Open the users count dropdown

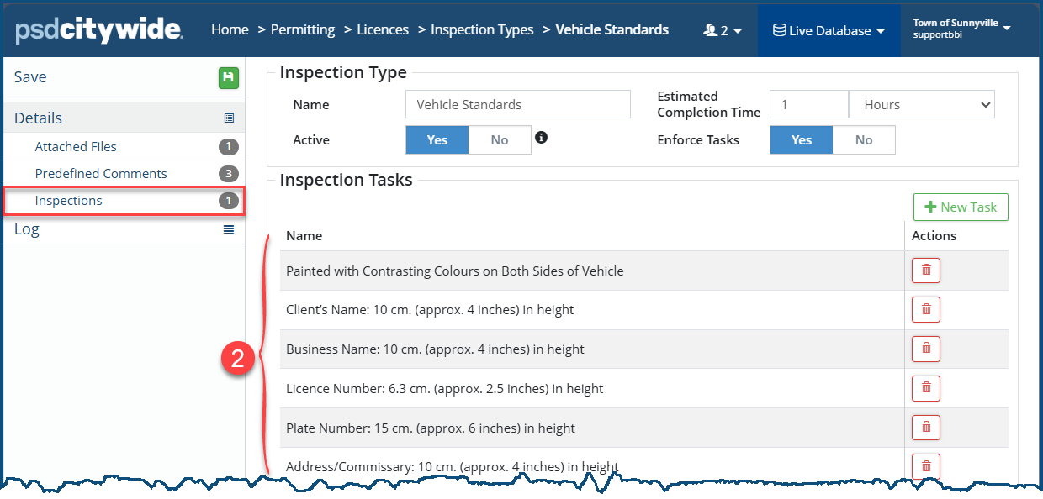pyautogui.click(x=723, y=31)
